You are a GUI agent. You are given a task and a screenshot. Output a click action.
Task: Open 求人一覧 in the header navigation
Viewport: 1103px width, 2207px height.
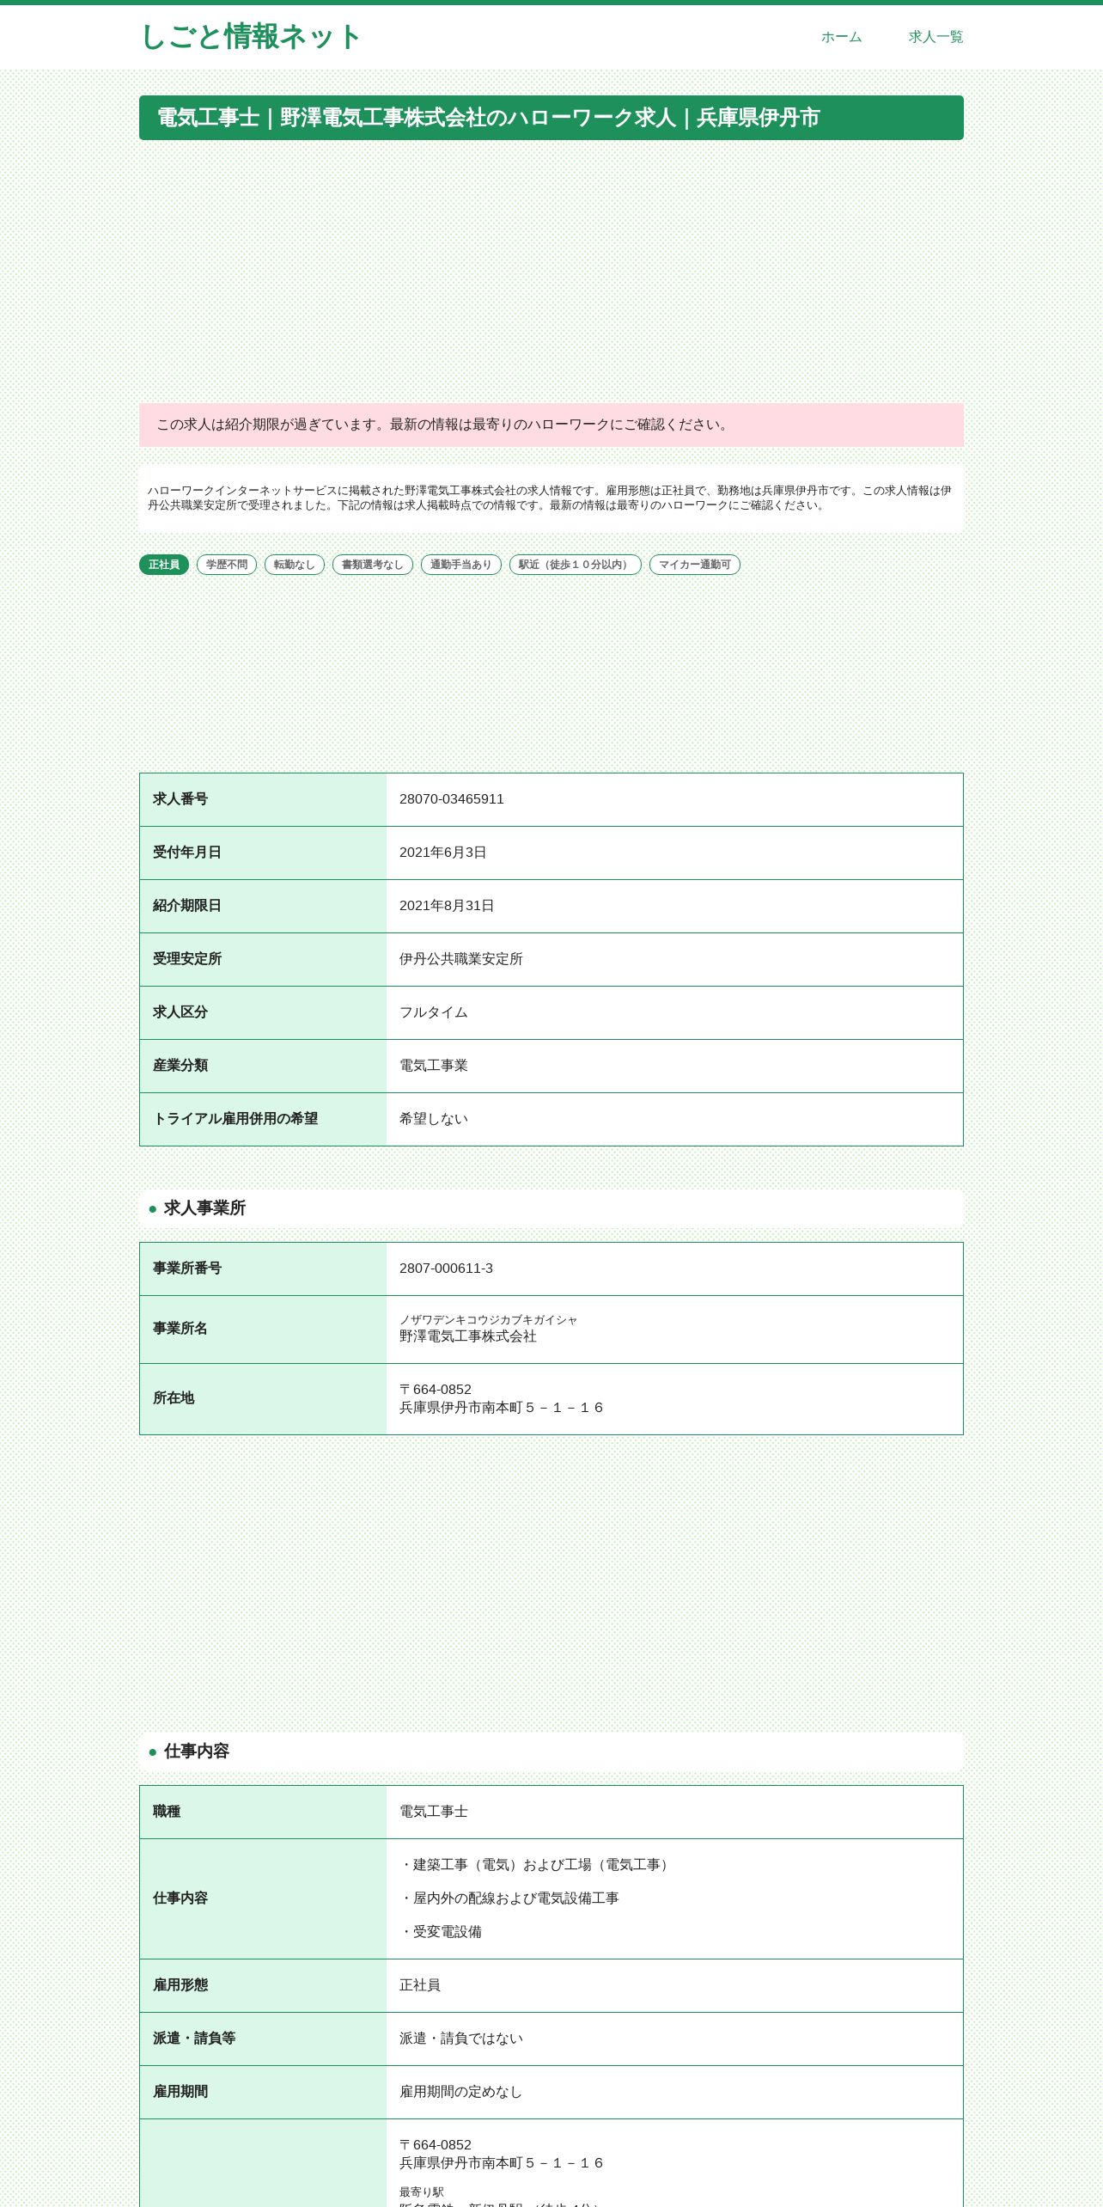[x=935, y=37]
